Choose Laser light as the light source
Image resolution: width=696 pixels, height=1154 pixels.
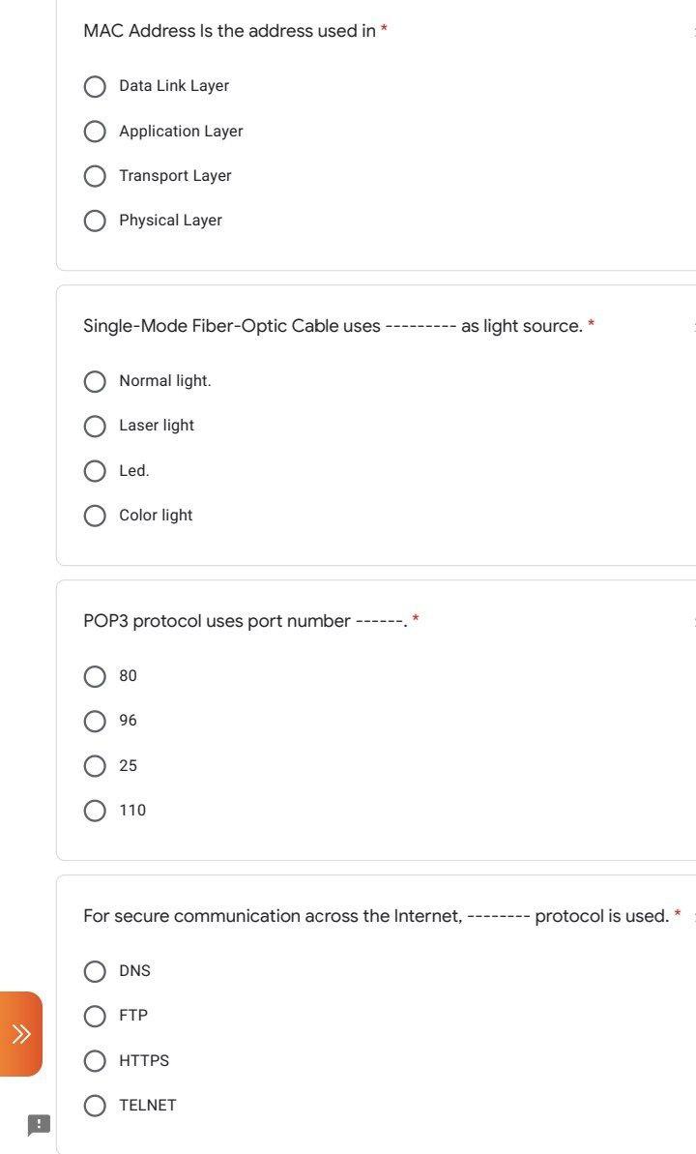pyautogui.click(x=94, y=426)
